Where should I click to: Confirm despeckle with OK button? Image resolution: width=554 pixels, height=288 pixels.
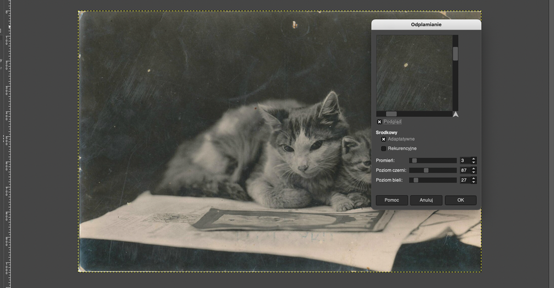click(461, 200)
